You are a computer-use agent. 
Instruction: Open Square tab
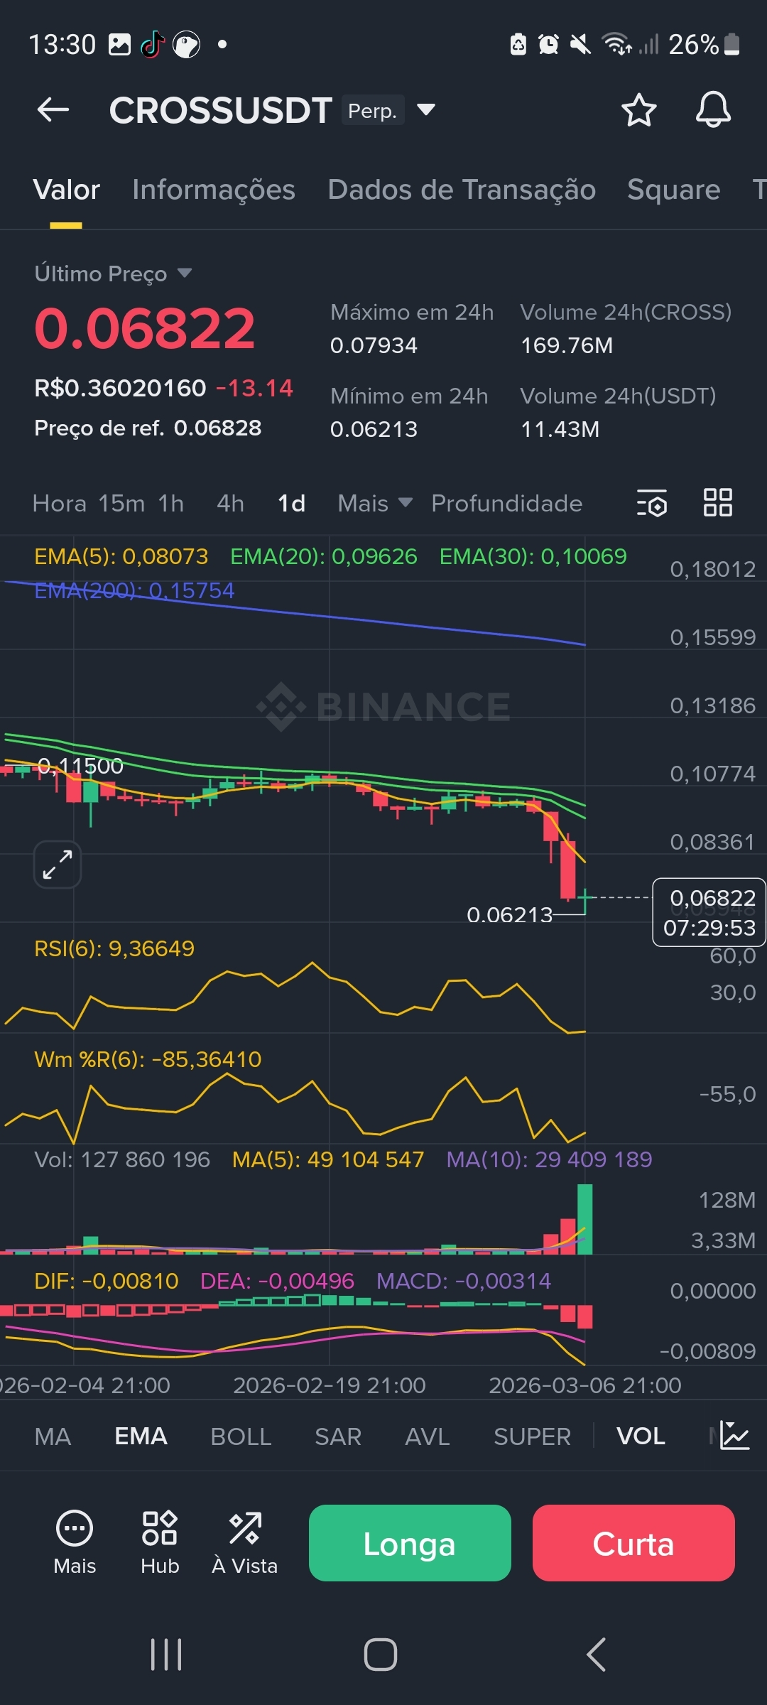pyautogui.click(x=674, y=190)
